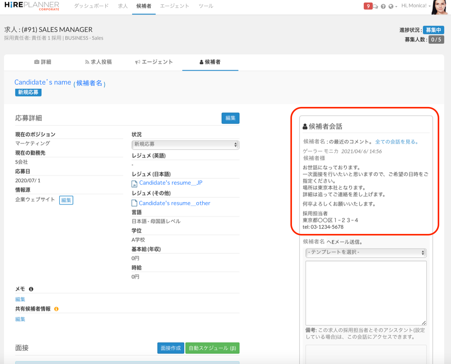The image size is (451, 364).
Task: Click the green 自動スケジュール (β) button
Action: [212, 348]
